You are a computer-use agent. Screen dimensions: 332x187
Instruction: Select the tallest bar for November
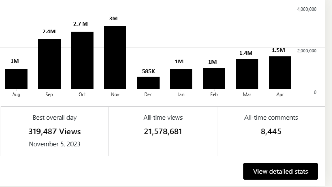point(115,57)
